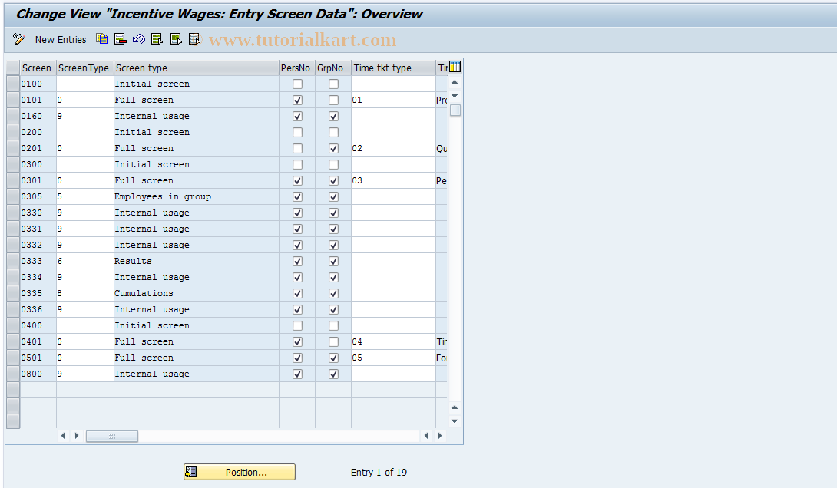The width and height of the screenshot is (837, 488).
Task: Click the GrpNo column header
Action: [x=333, y=68]
